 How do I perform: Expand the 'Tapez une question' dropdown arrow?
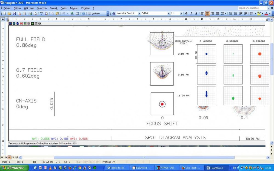pyautogui.click(x=269, y=8)
